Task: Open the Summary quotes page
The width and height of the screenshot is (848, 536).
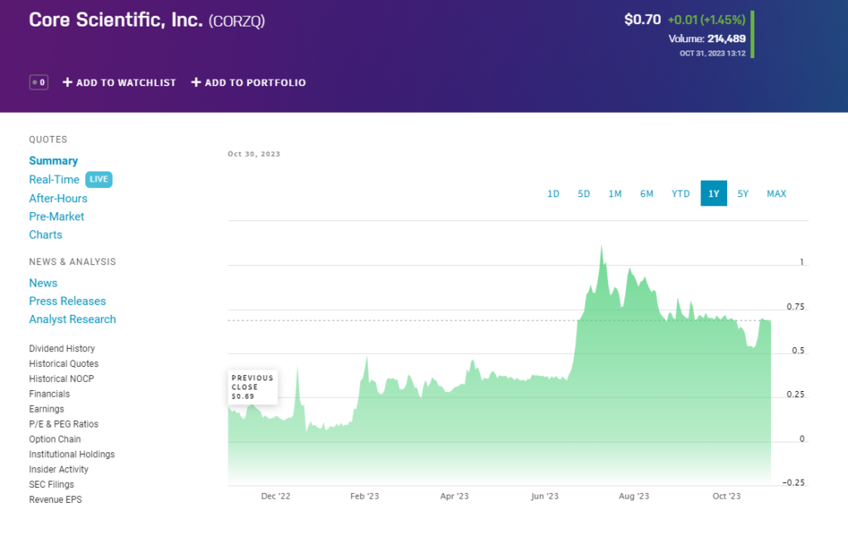Action: 53,161
